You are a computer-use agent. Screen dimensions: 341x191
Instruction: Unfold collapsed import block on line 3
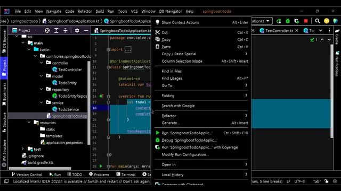(x=108, y=49)
